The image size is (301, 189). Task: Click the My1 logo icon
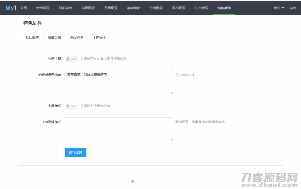coord(10,8)
